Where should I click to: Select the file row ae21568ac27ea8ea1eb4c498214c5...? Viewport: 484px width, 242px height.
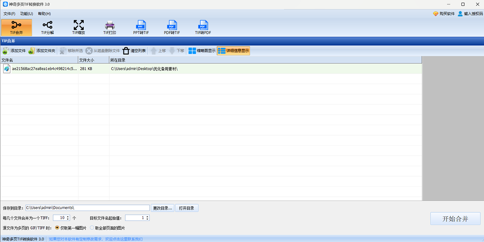211,69
